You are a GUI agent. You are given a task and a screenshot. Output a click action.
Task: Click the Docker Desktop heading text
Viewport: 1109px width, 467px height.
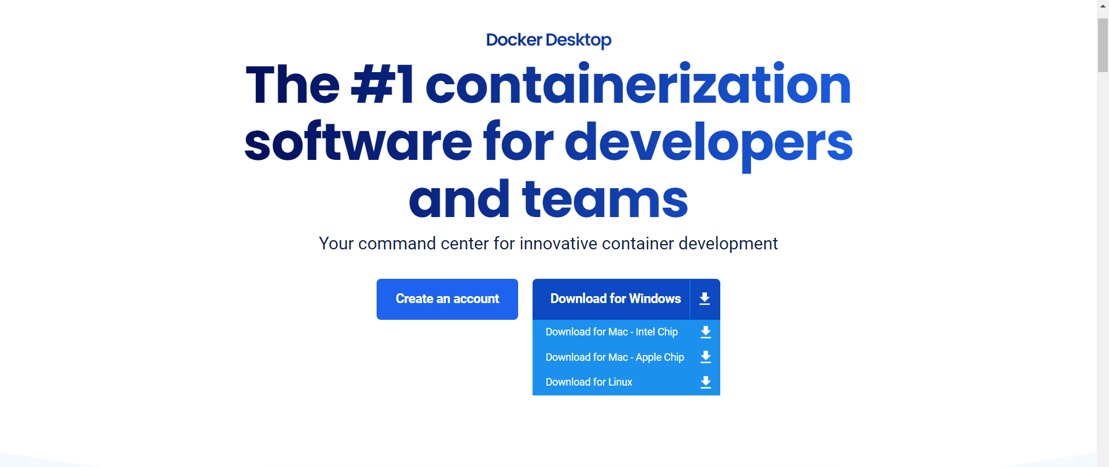(549, 40)
